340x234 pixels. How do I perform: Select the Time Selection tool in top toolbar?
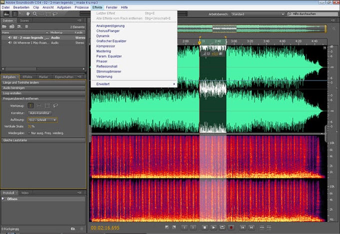click(x=14, y=14)
